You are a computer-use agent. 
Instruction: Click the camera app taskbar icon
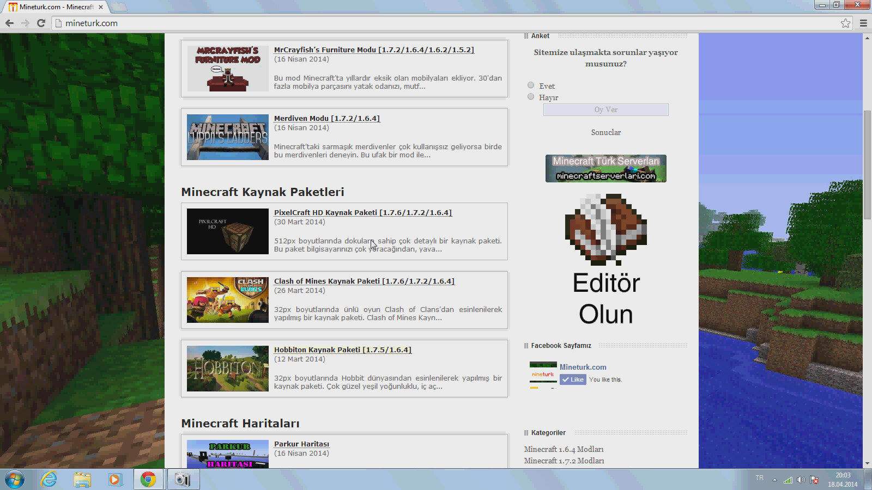click(x=183, y=480)
